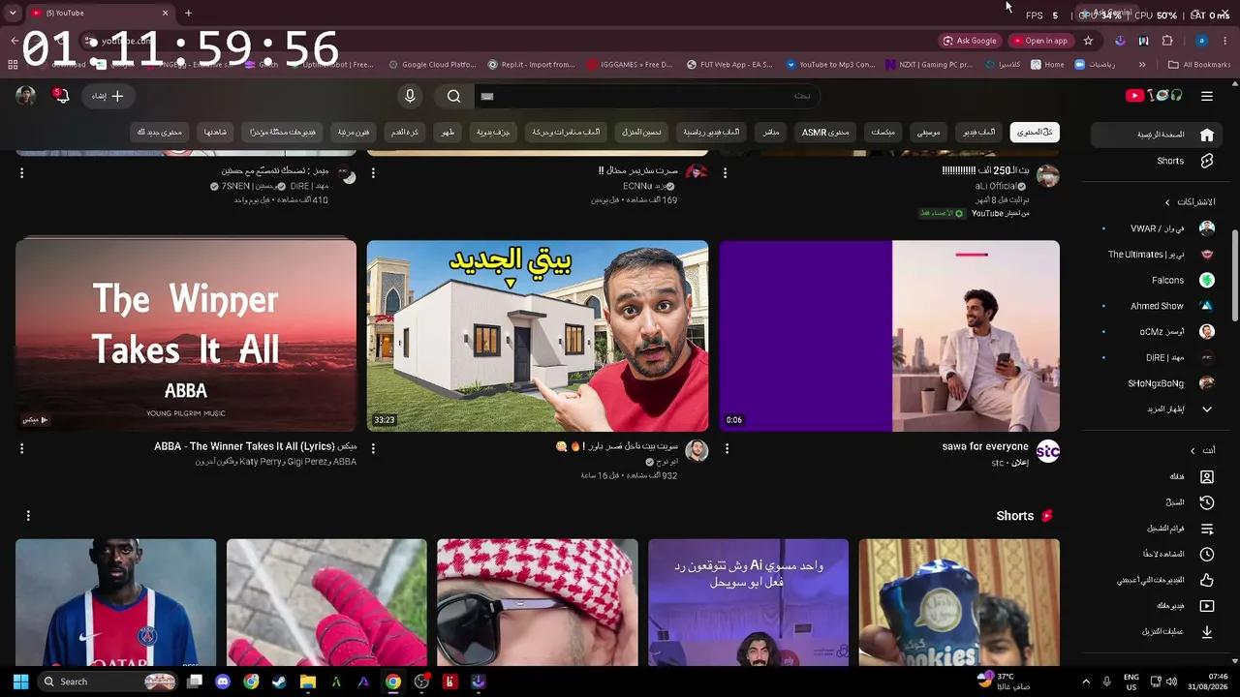Viewport: 1240px width, 697px height.
Task: Open the Google Cloud Platform bookmark
Action: point(432,65)
